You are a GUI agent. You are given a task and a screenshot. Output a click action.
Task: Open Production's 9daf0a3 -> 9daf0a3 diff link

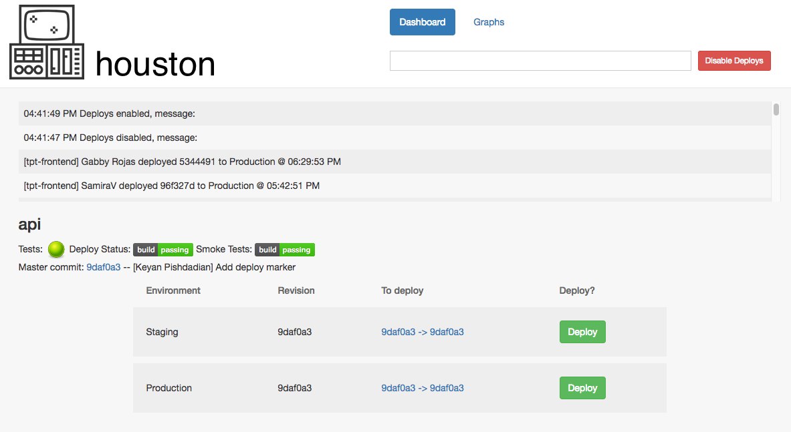coord(423,388)
